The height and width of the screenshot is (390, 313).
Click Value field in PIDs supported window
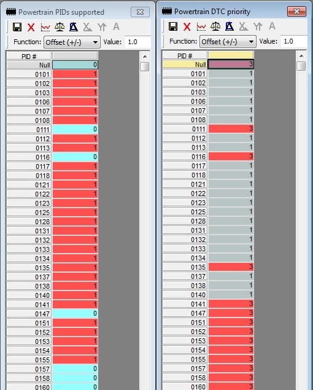(137, 42)
